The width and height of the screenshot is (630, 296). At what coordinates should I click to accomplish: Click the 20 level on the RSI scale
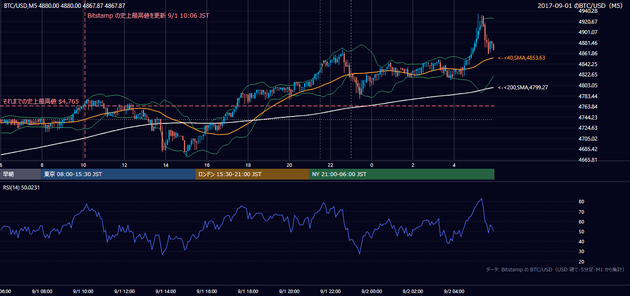click(x=582, y=261)
